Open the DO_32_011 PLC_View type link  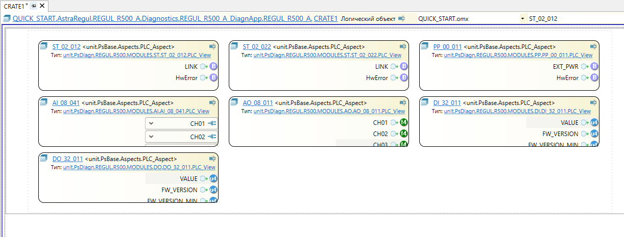pyautogui.click(x=139, y=167)
